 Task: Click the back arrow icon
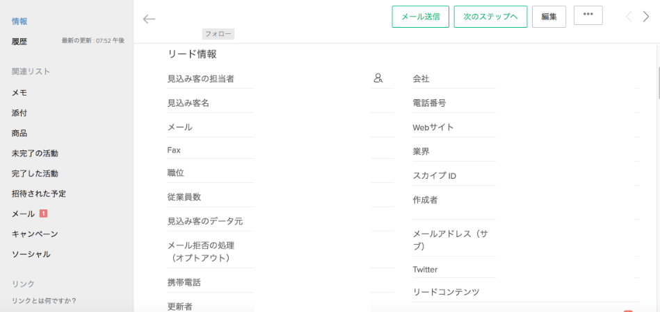(x=149, y=19)
